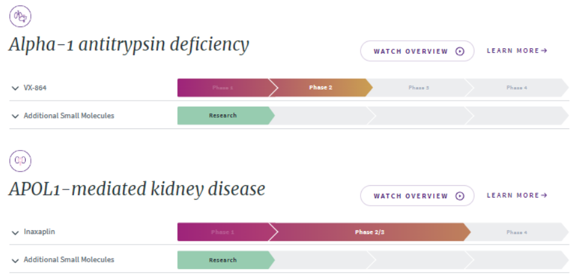Click the Alpha-1 antitrypsin deficiency disease icon
Screen dimensions: 582x279
(20, 16)
